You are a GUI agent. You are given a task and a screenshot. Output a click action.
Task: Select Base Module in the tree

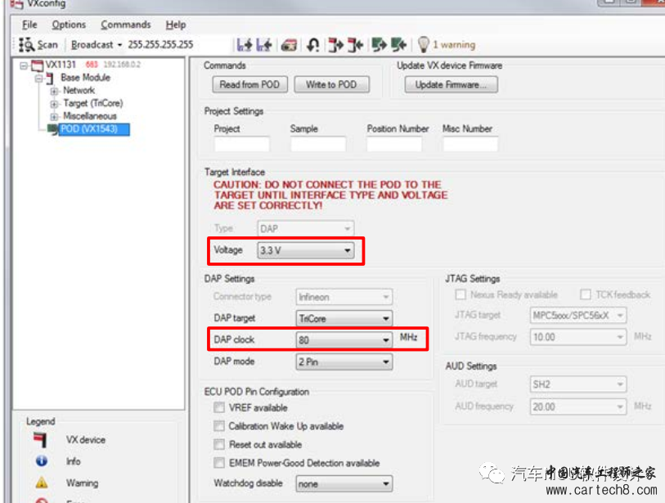click(x=85, y=78)
